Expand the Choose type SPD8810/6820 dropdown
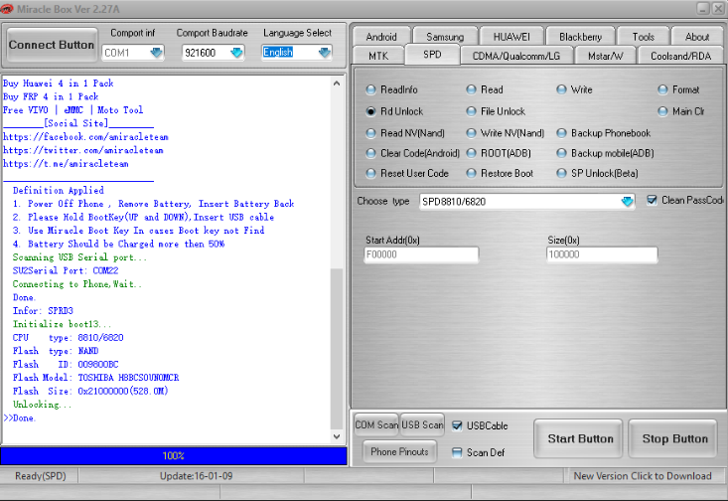 point(627,201)
